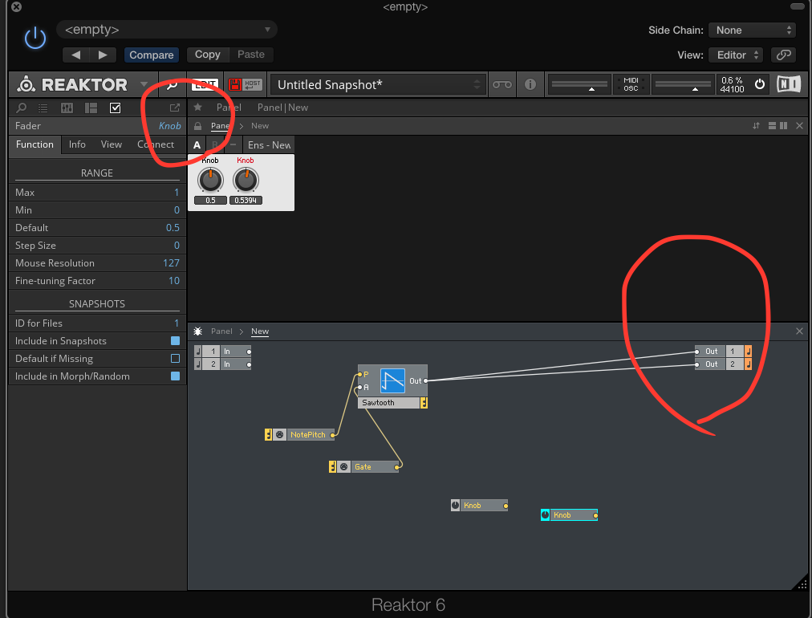Click the Native Instruments NI logo
The height and width of the screenshot is (618, 812).
pyautogui.click(x=789, y=84)
